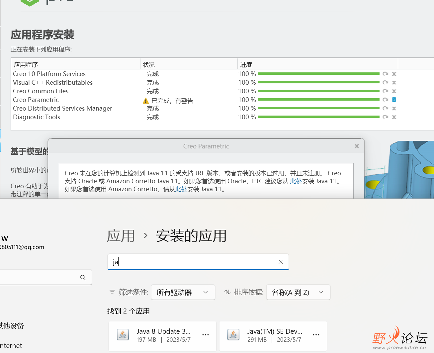This screenshot has height=353, width=434.
Task: Click the settings search magnifier icon
Action: [83, 277]
